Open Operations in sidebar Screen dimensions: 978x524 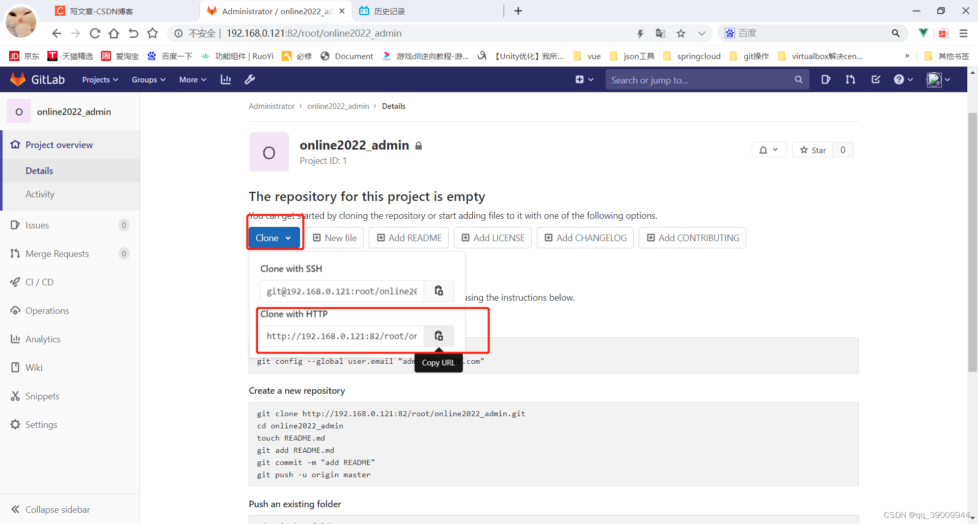pos(70,310)
